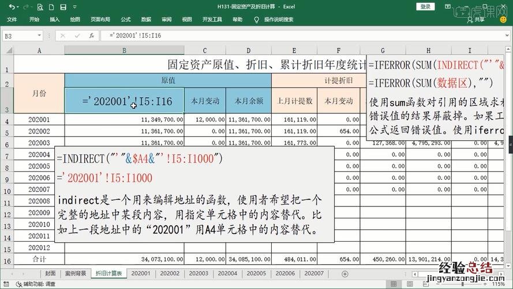Open the Undo history dropdown arrow

pyautogui.click(x=18, y=7)
